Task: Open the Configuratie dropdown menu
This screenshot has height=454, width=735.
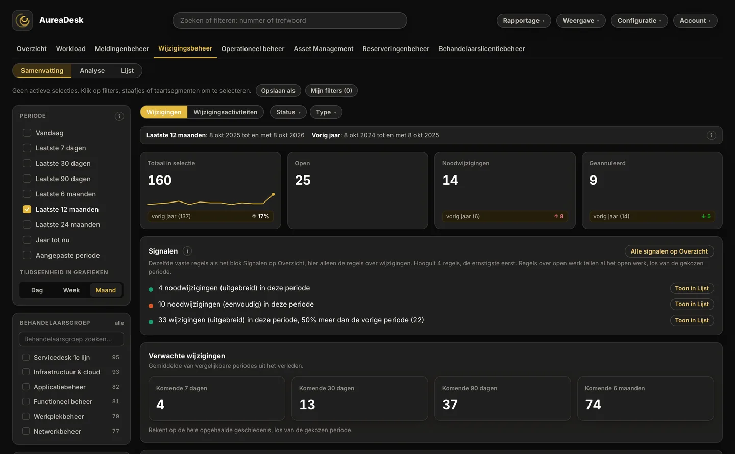Action: [640, 20]
